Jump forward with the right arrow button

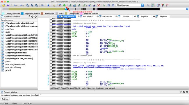tap(21, 5)
